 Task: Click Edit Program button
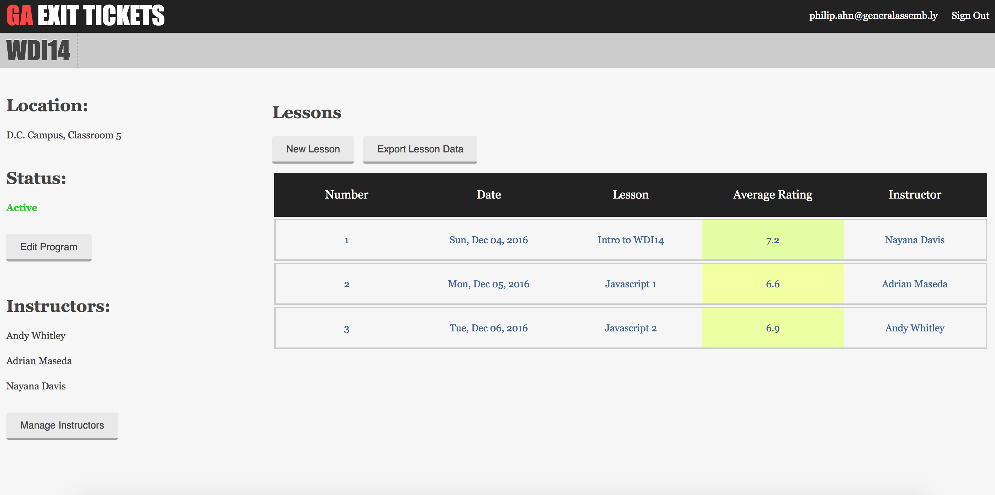tap(49, 247)
